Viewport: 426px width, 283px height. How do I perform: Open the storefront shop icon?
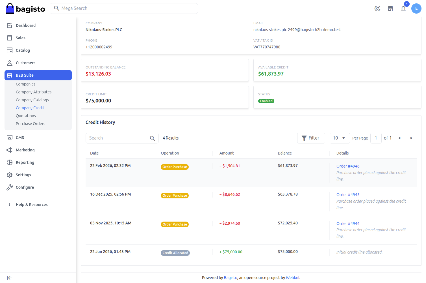point(390,8)
